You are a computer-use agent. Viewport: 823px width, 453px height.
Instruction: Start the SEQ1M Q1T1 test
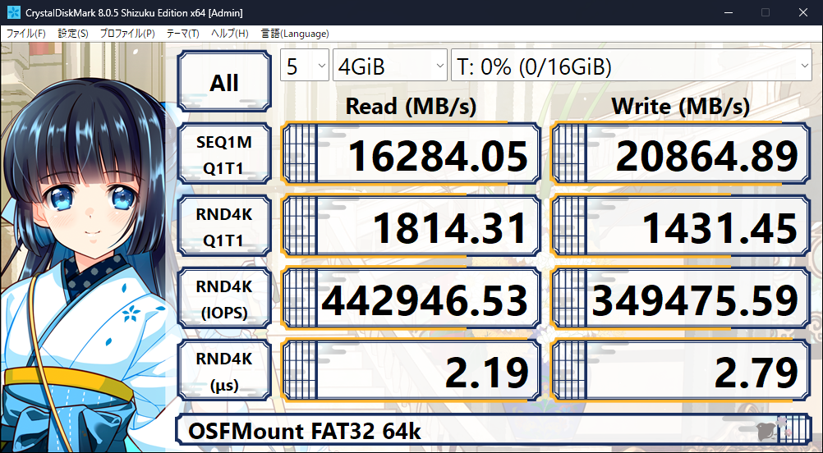[x=224, y=153]
